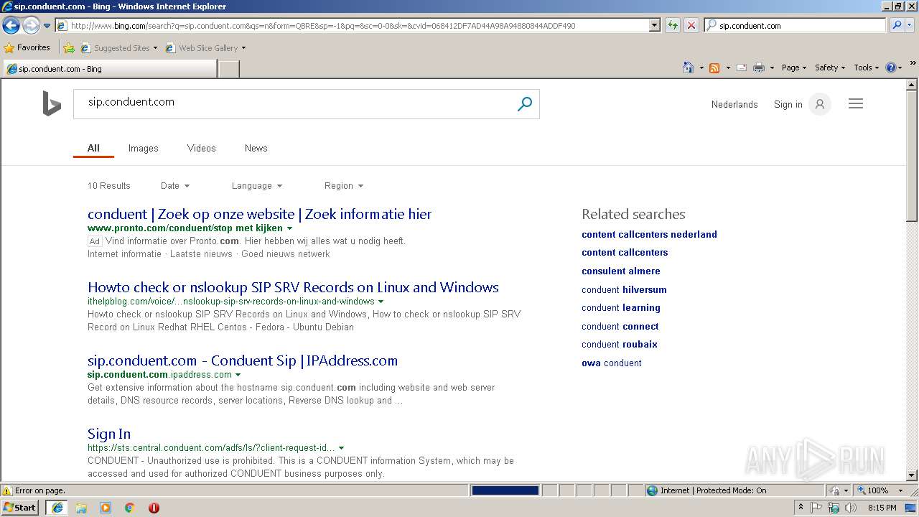Click the Print icon
This screenshot has width=919, height=517.
[x=759, y=67]
